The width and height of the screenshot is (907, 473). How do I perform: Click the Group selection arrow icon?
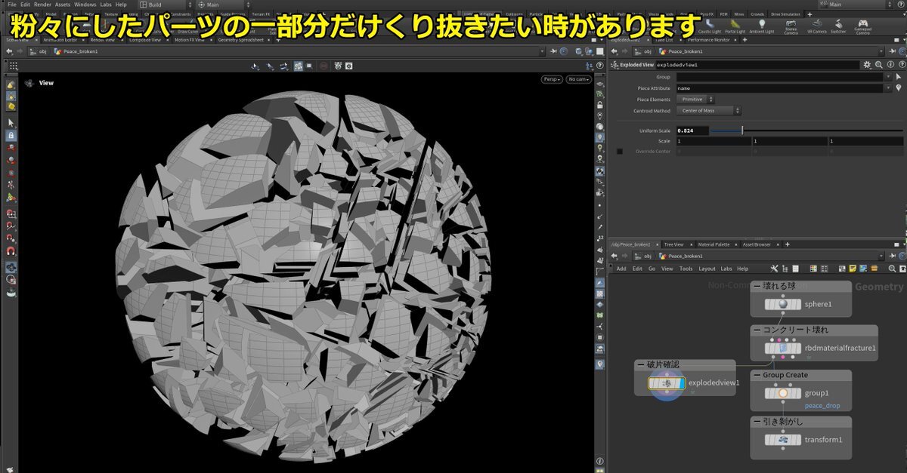898,77
